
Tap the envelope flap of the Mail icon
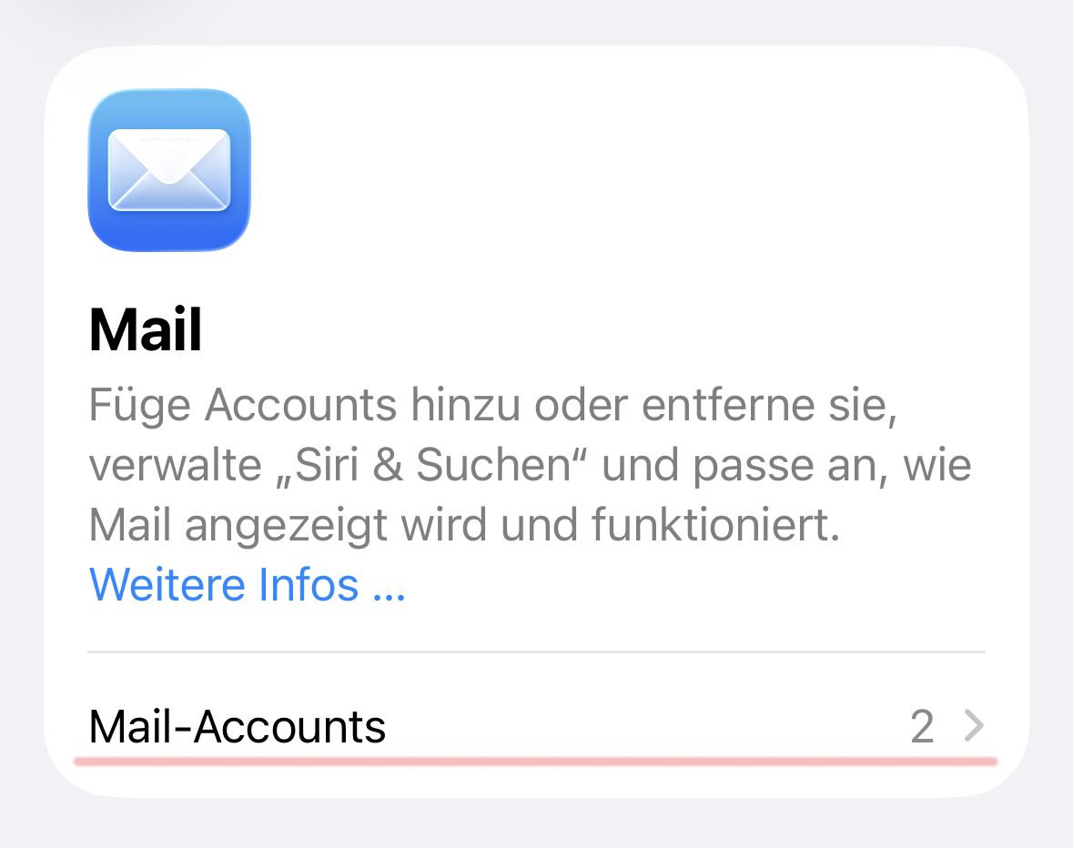(169, 156)
